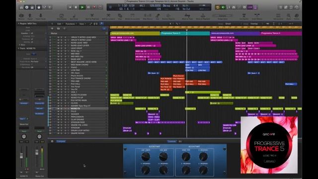Mute the SHAKER track
318x179 pixels.
58,114
